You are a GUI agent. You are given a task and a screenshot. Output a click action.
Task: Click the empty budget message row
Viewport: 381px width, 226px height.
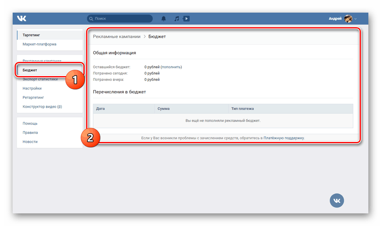(223, 121)
